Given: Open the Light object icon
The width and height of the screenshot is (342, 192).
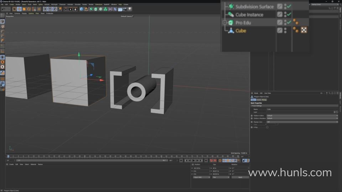Looking at the screenshot, I should click(x=130, y=9).
